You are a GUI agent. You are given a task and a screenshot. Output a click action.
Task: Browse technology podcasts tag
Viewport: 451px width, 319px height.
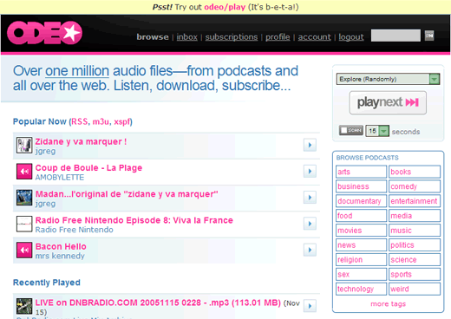[361, 289]
